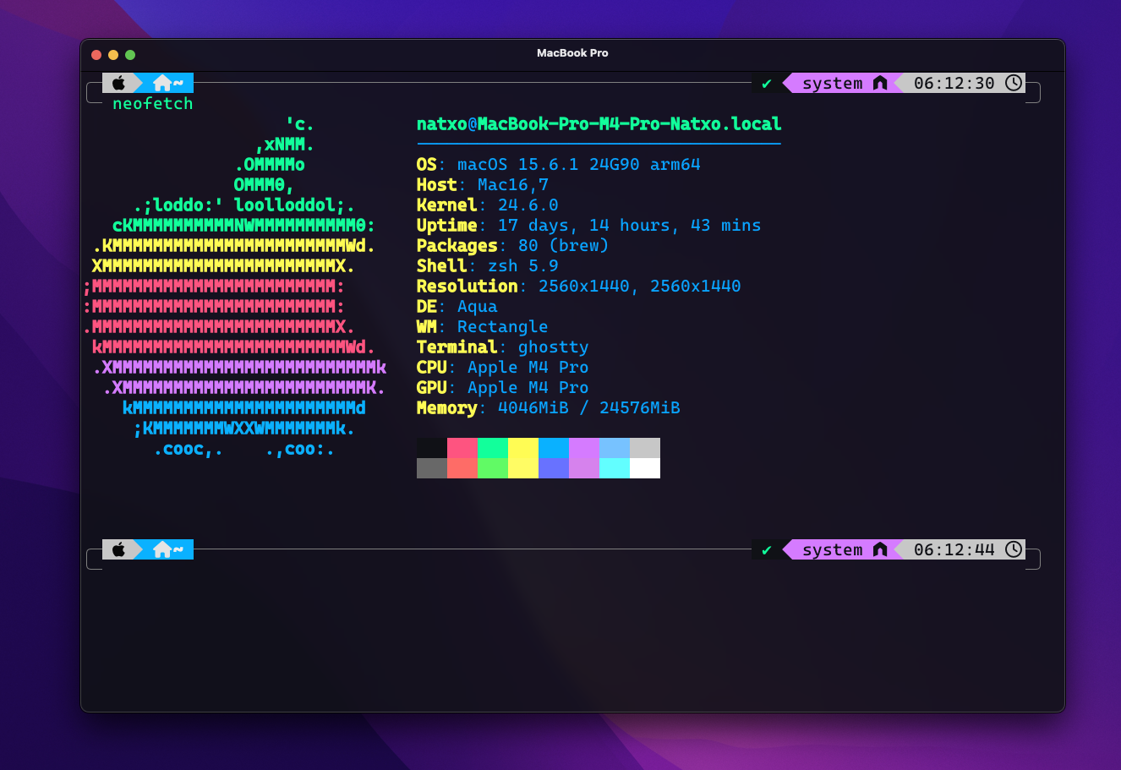Click the Packages value '80 (brew)'
Viewport: 1121px width, 770px height.
pos(564,246)
